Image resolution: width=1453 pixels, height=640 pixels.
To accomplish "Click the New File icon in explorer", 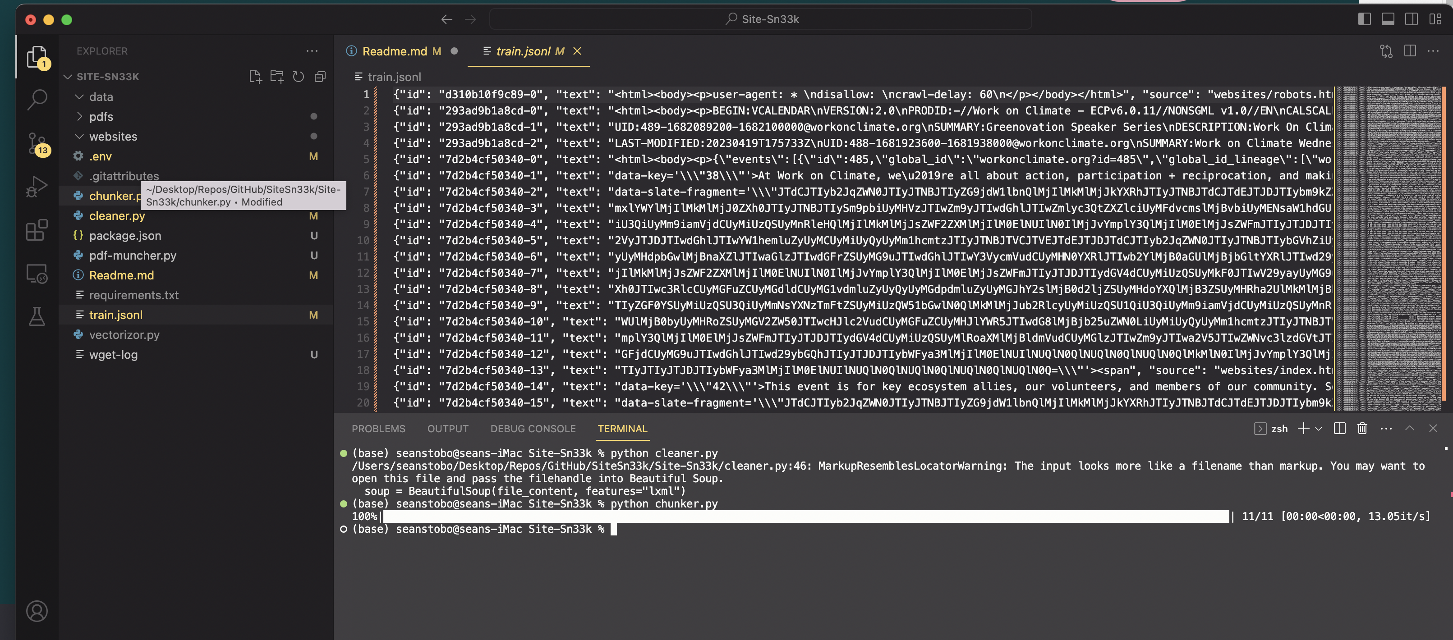I will coord(255,77).
